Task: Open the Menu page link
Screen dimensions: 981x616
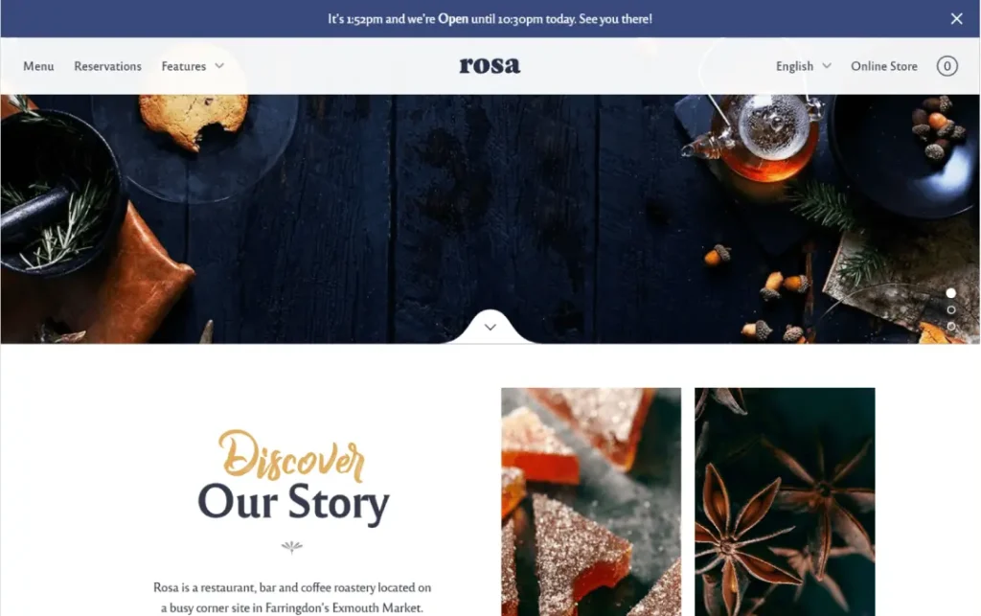Action: coord(38,66)
